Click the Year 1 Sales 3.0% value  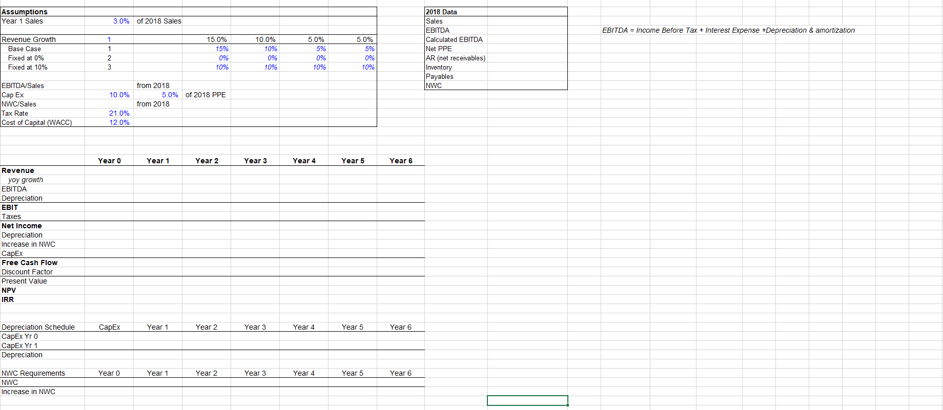[121, 21]
